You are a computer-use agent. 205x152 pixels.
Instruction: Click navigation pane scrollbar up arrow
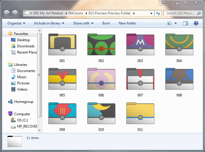pos(40,31)
